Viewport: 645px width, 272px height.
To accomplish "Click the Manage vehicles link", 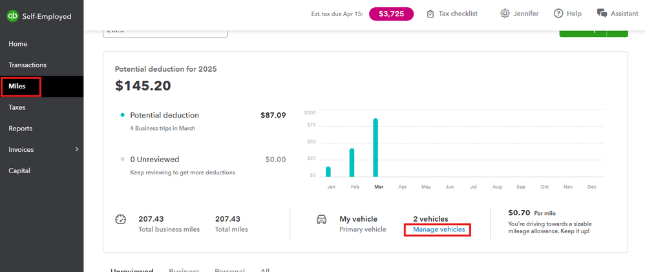I will 439,229.
